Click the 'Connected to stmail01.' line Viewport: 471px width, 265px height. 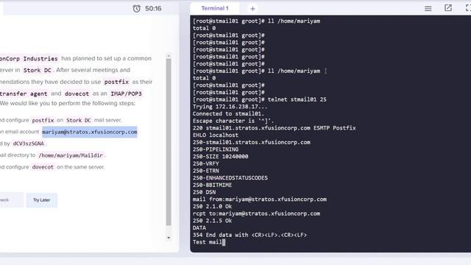[x=228, y=114]
